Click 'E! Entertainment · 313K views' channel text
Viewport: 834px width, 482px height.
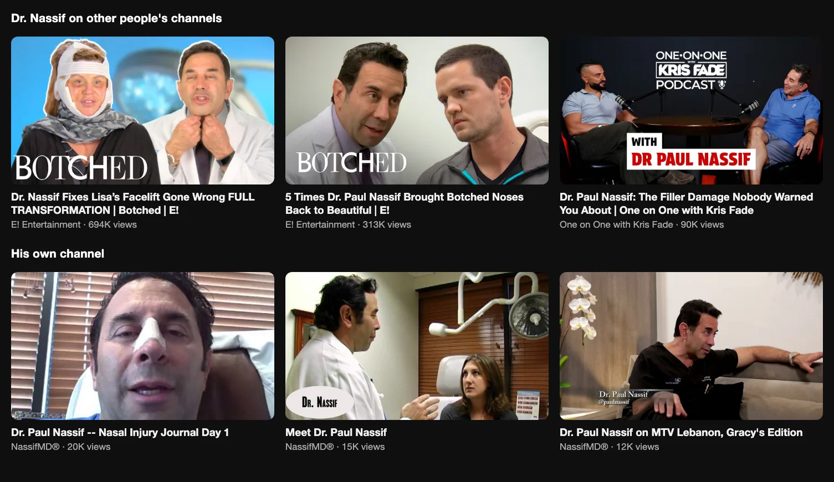click(348, 224)
